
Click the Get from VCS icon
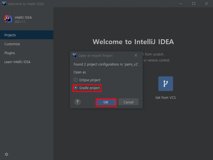pyautogui.click(x=166, y=84)
